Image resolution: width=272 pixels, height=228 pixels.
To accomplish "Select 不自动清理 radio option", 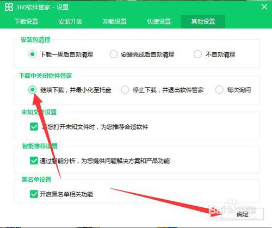I will (197, 54).
